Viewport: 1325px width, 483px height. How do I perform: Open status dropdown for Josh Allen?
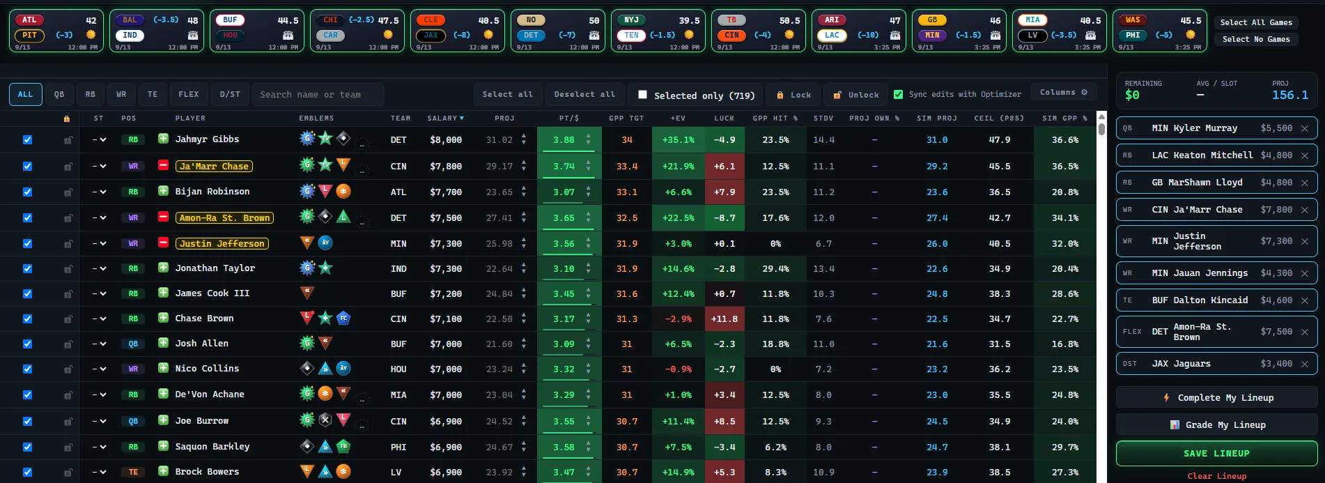99,344
